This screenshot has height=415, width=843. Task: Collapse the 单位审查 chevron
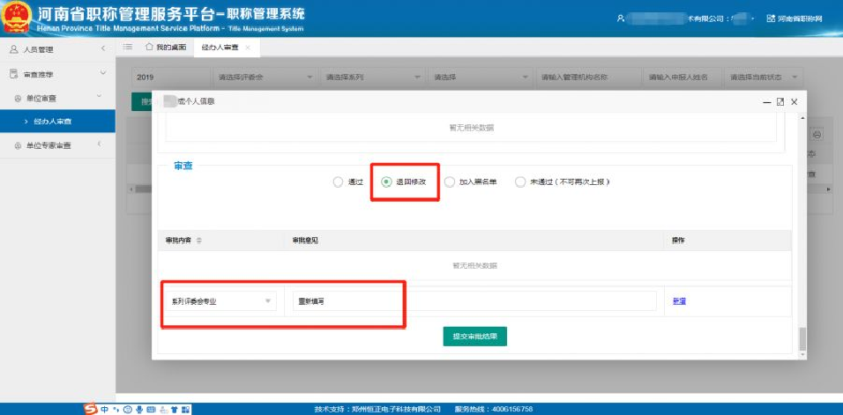[x=99, y=96]
